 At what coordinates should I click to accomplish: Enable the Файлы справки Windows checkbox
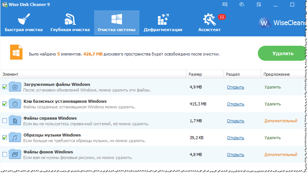(4, 121)
